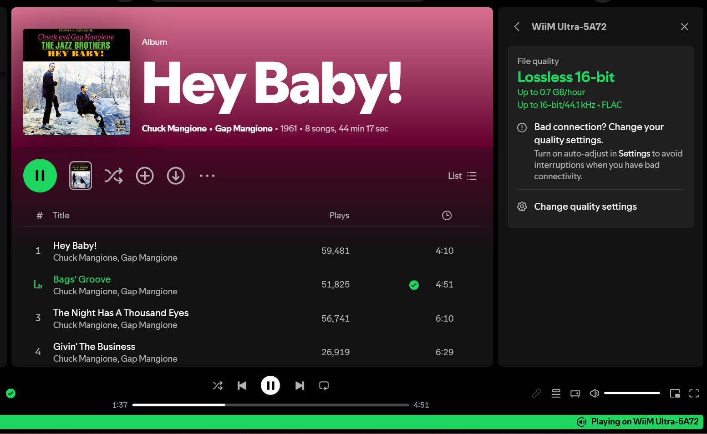Select the Givin' The Business track
707x434 pixels.
pos(94,347)
